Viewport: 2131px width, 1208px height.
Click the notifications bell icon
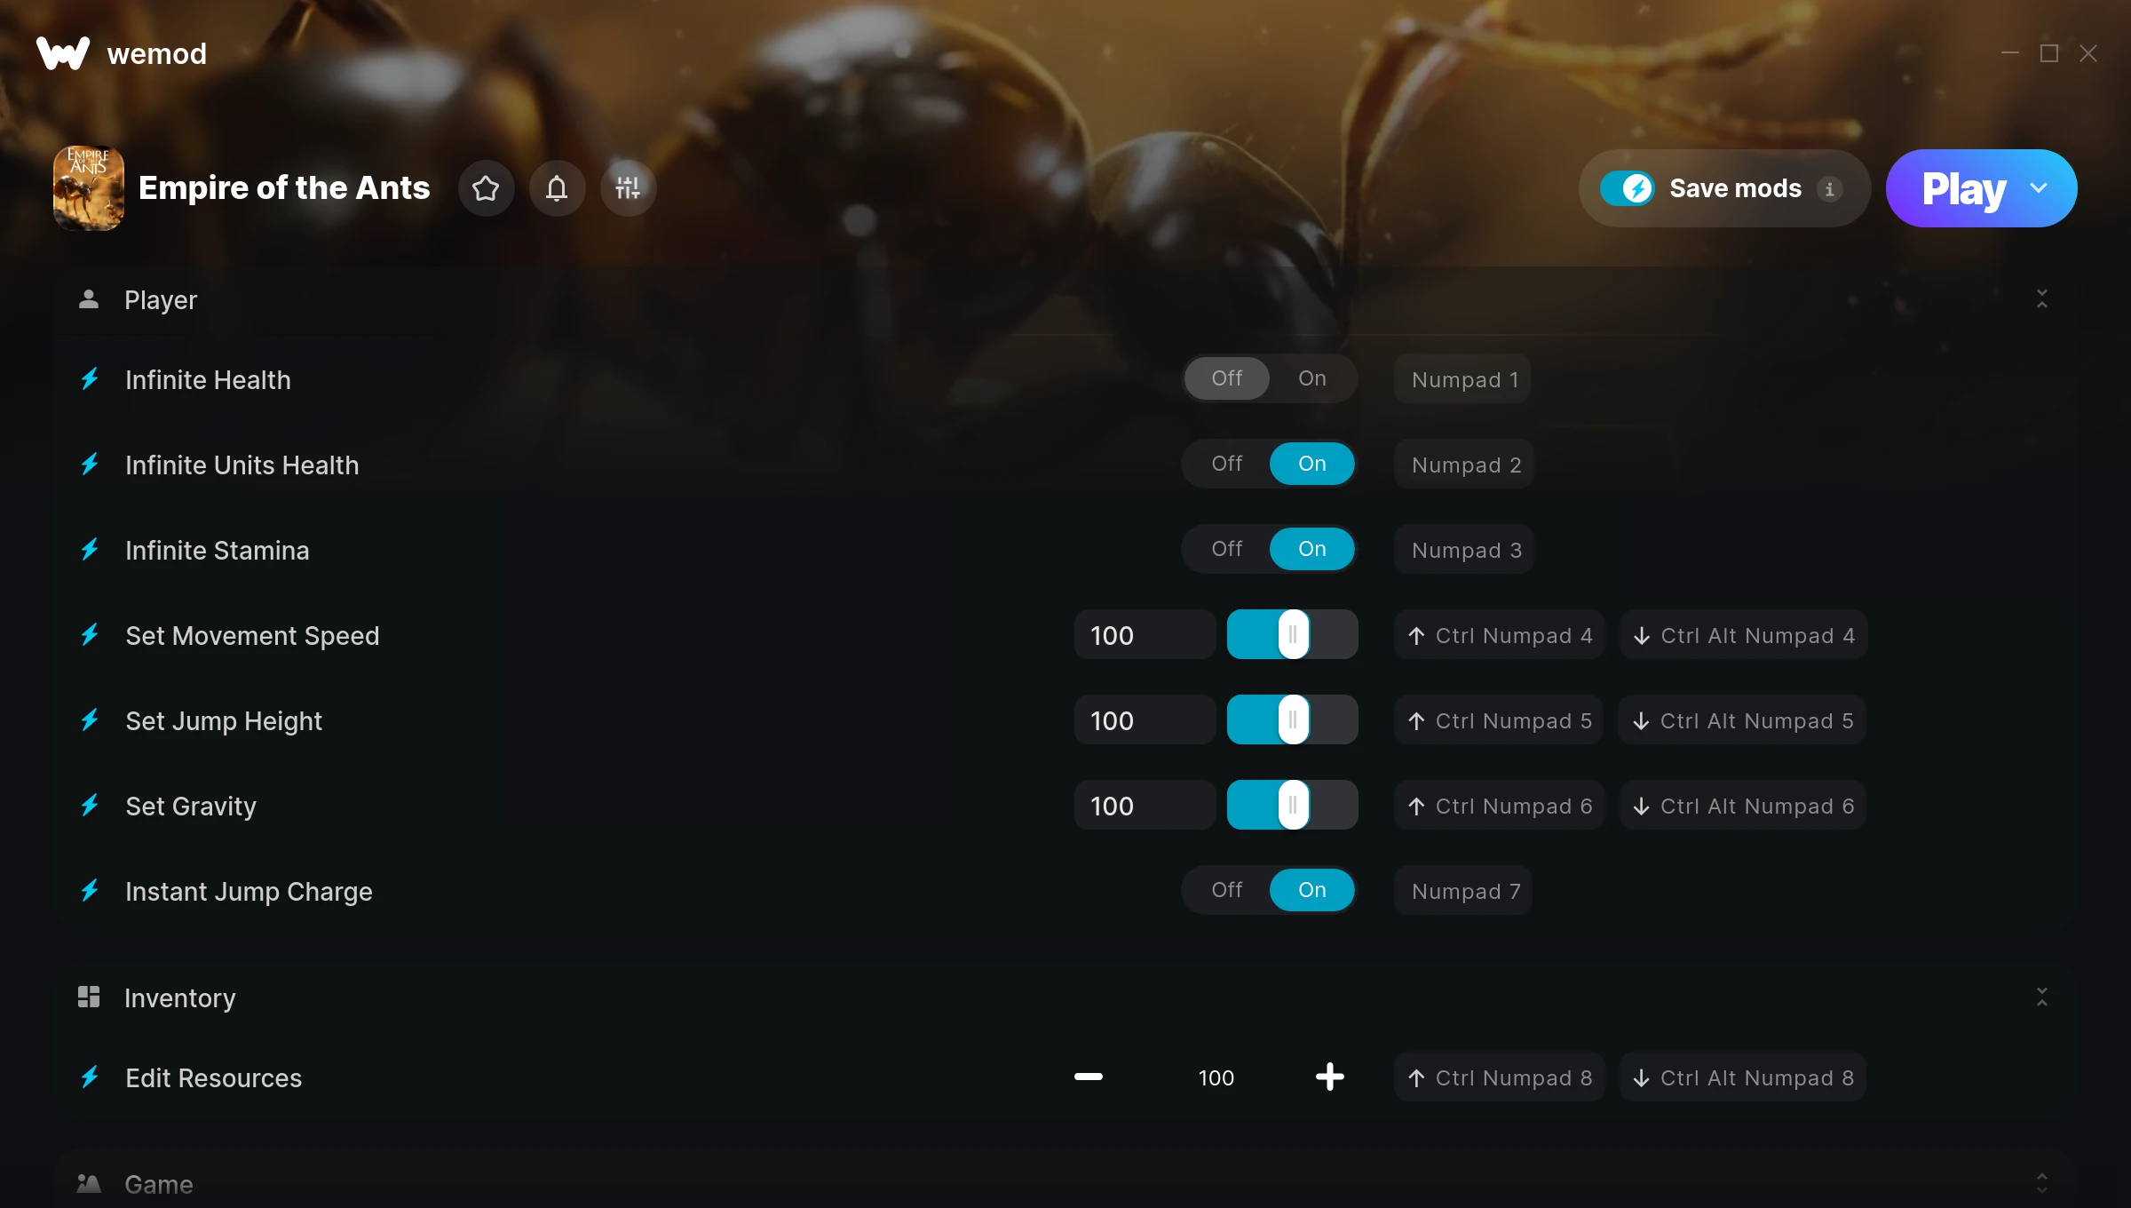coord(558,187)
